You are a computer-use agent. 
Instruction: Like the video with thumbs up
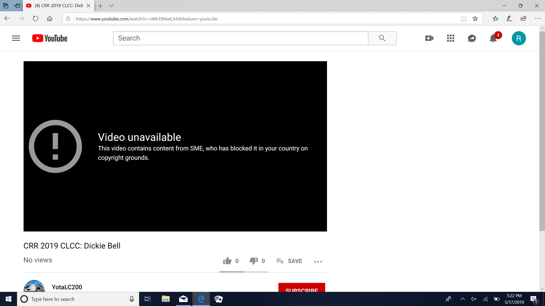pyautogui.click(x=227, y=261)
